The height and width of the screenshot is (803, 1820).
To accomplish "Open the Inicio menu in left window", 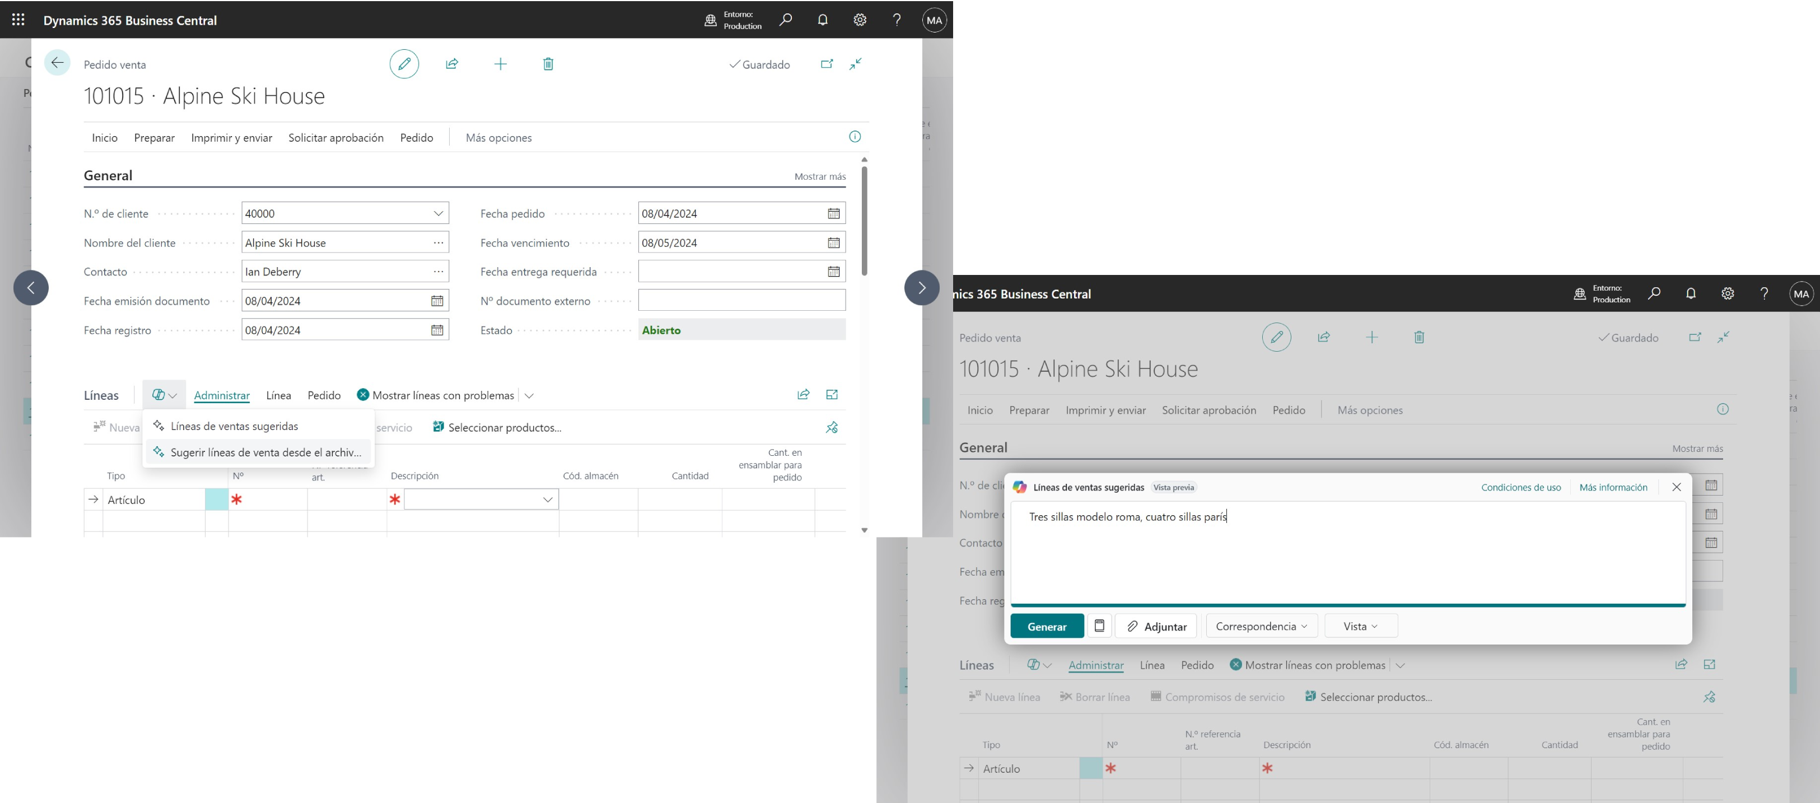I will tap(105, 138).
